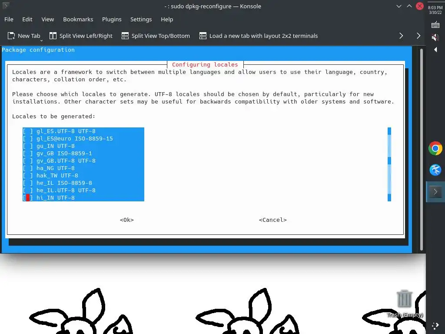Expand the New Tab dropdown arrow
Image resolution: width=445 pixels, height=334 pixels.
41,40
